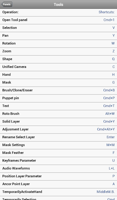Open the Rename Select Layer entry
The image size is (117, 200).
58,137
